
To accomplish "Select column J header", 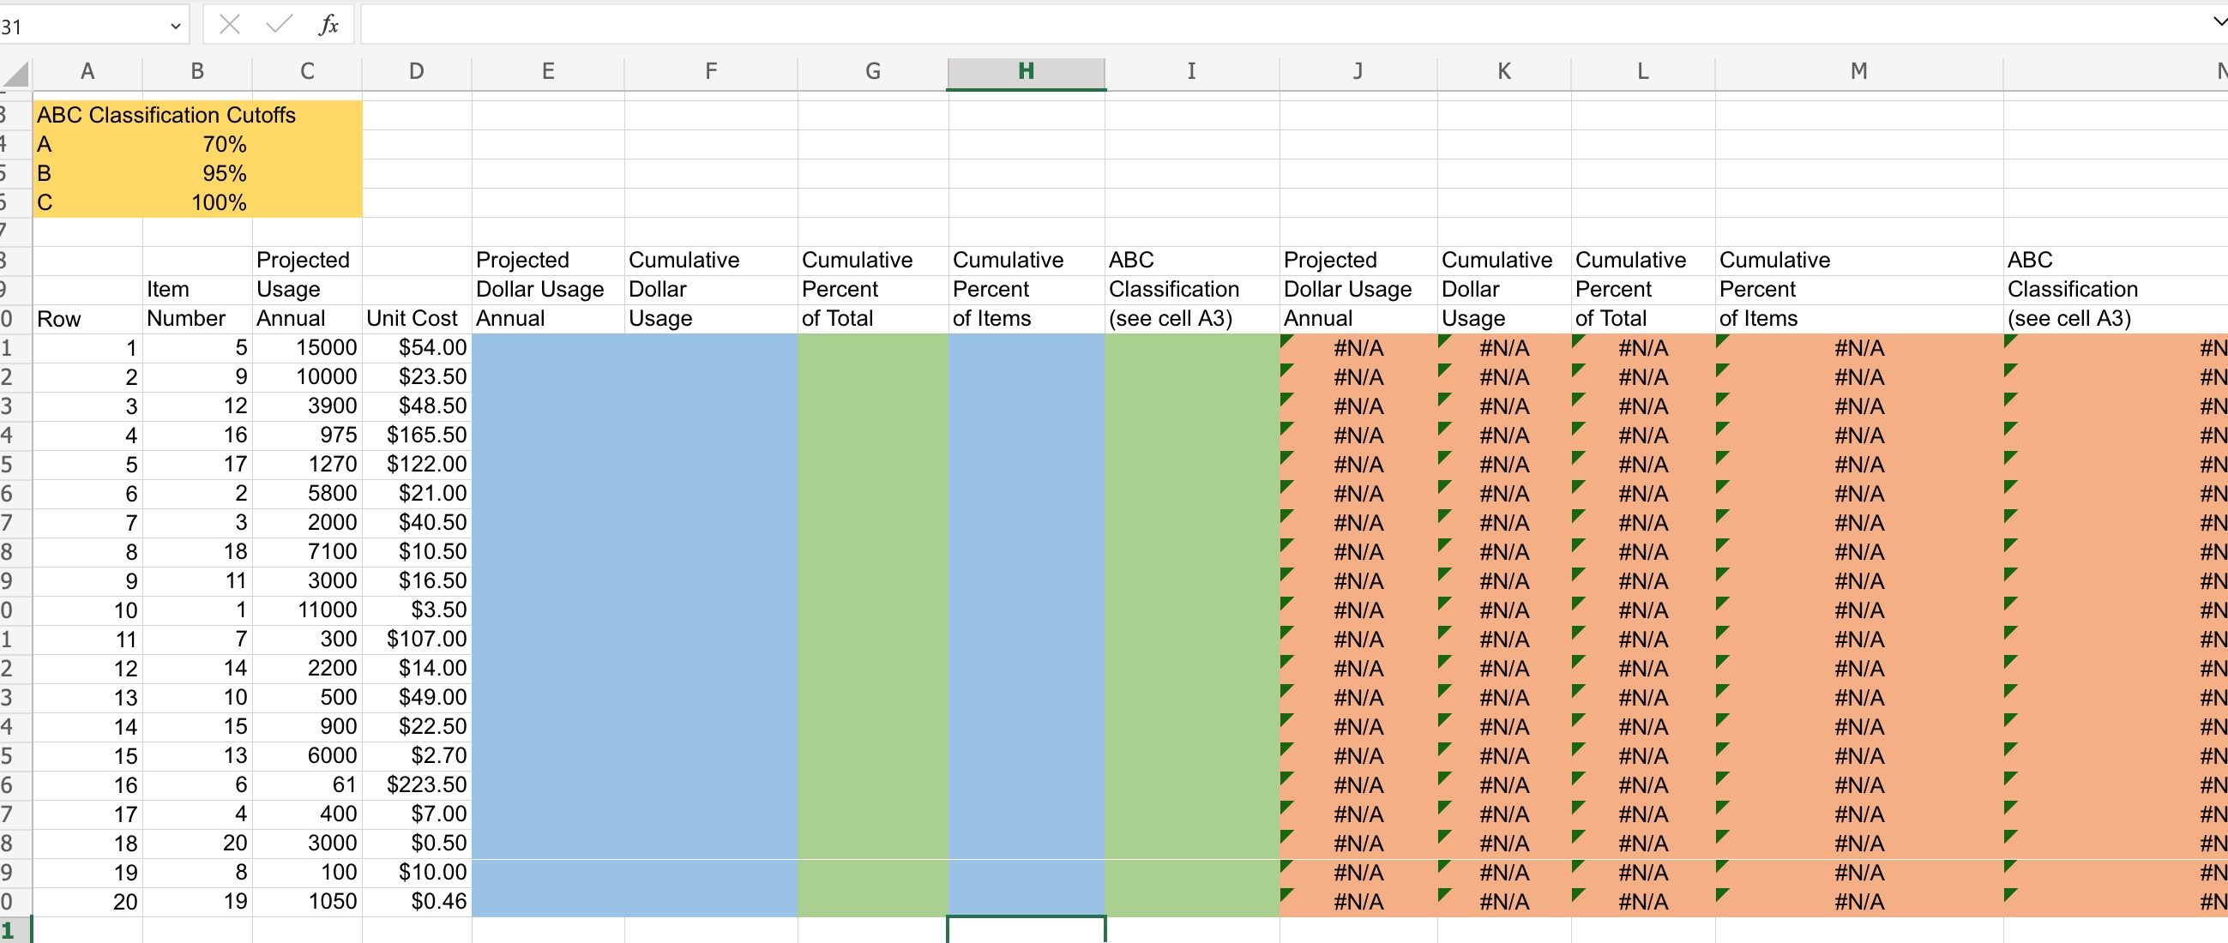I will pyautogui.click(x=1358, y=73).
